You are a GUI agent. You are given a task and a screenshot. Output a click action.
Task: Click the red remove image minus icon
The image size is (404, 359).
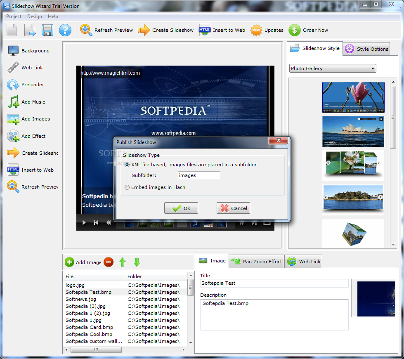109,262
